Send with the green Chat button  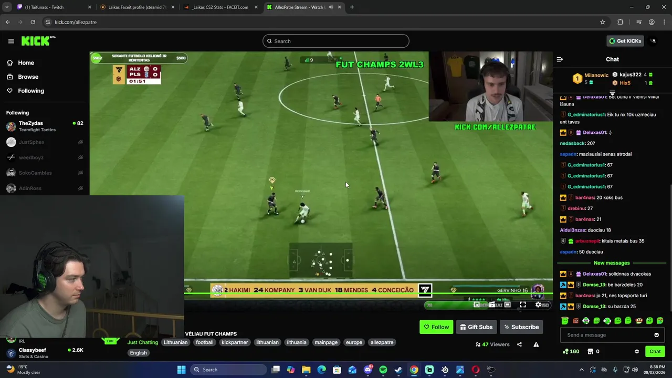655,351
